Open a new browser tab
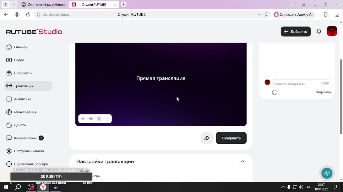 123,5
